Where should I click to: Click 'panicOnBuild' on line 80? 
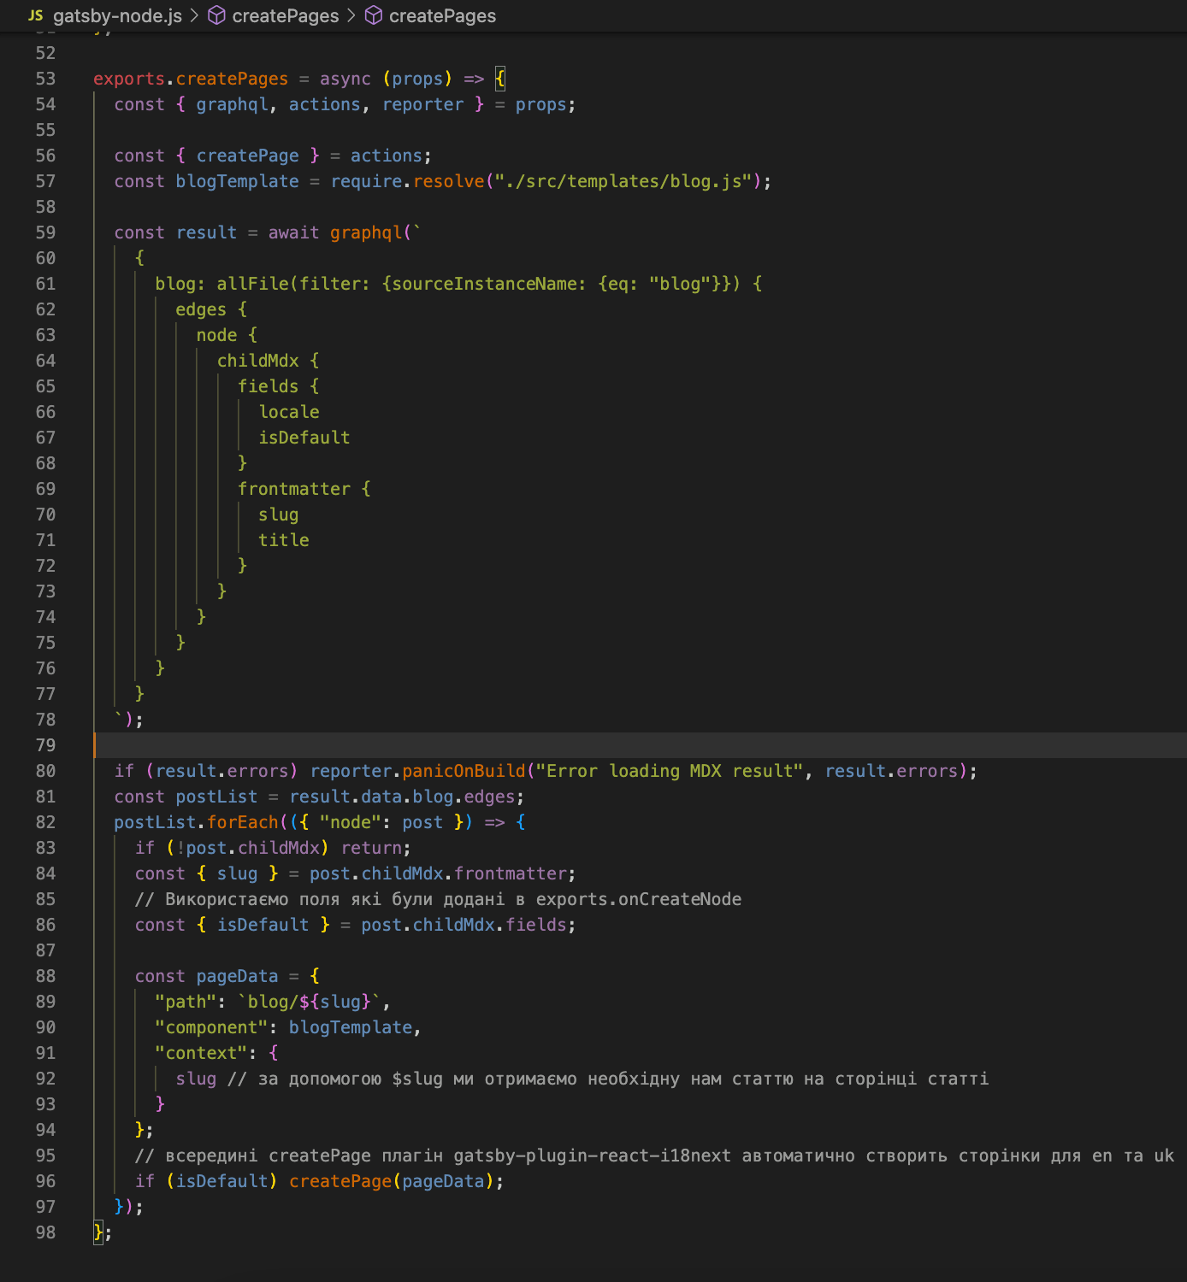click(464, 771)
